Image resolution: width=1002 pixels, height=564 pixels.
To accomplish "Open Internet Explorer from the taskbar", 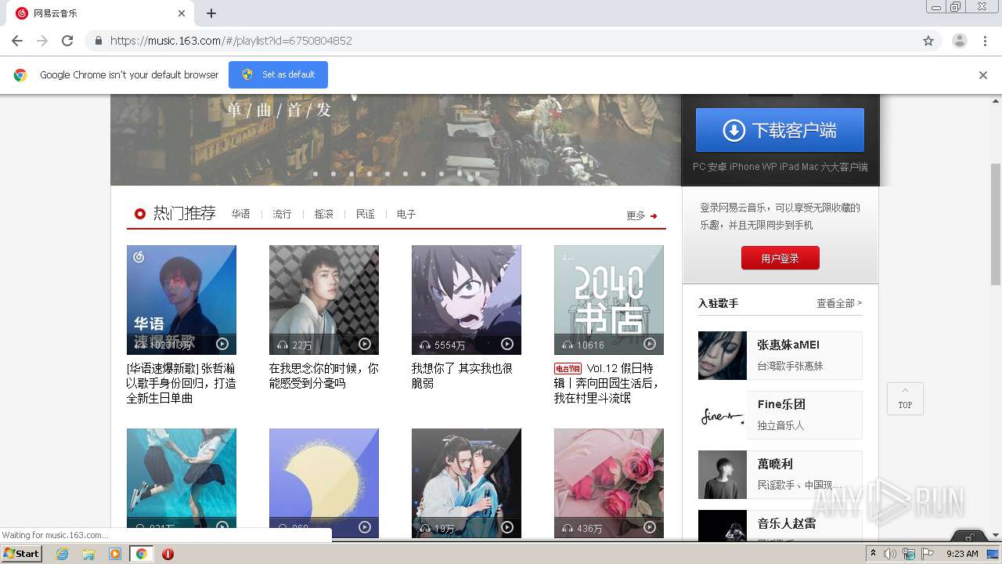I will click(x=62, y=554).
